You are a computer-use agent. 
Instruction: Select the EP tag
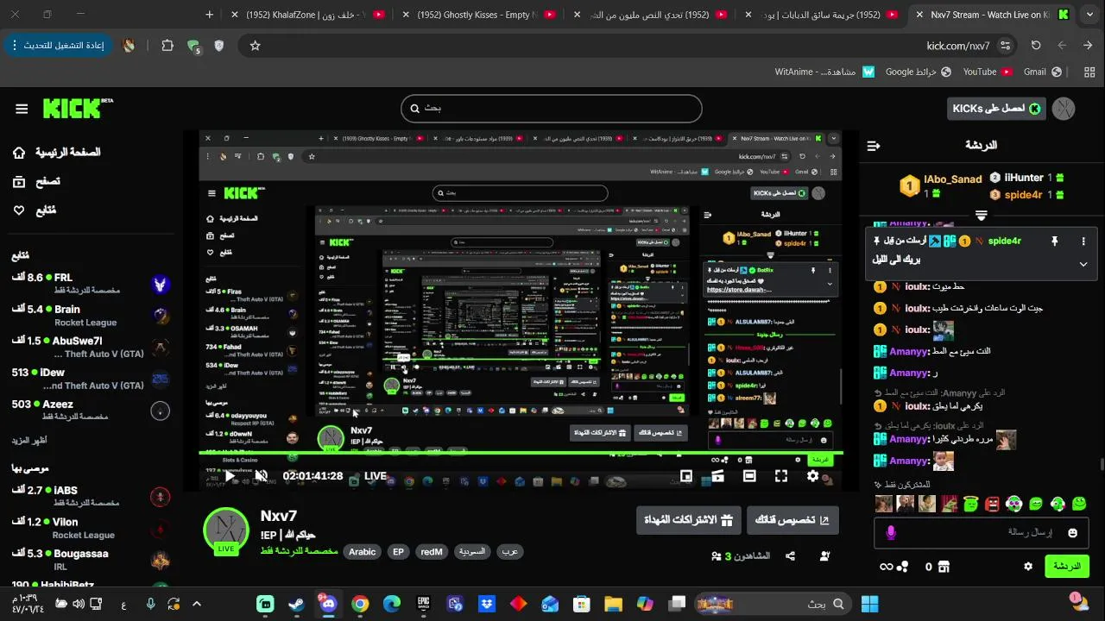pos(398,552)
